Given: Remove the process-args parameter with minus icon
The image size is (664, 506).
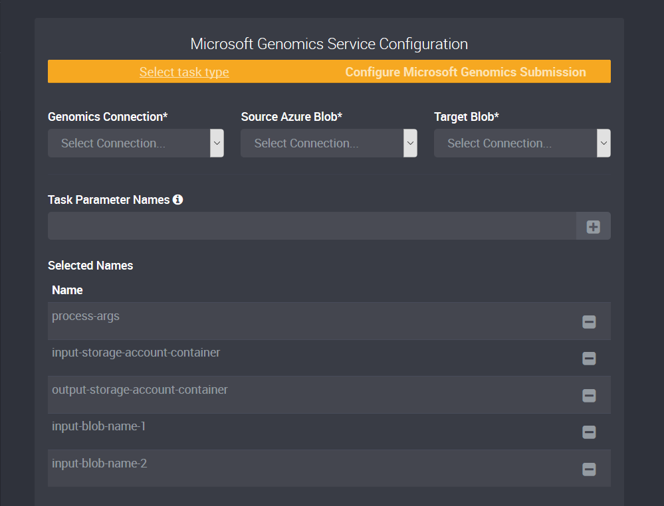Looking at the screenshot, I should [589, 322].
